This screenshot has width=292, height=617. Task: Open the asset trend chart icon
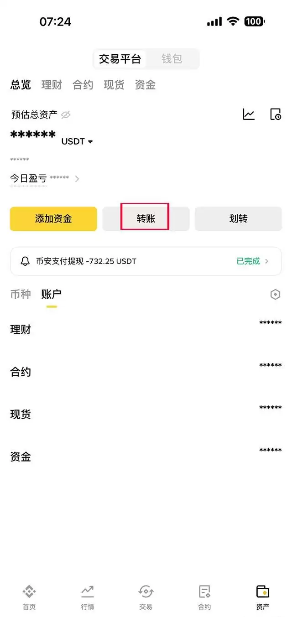pyautogui.click(x=249, y=115)
